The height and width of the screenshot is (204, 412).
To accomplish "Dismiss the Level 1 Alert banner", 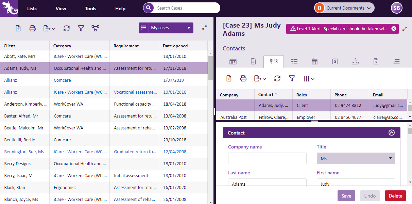I will (x=394, y=29).
